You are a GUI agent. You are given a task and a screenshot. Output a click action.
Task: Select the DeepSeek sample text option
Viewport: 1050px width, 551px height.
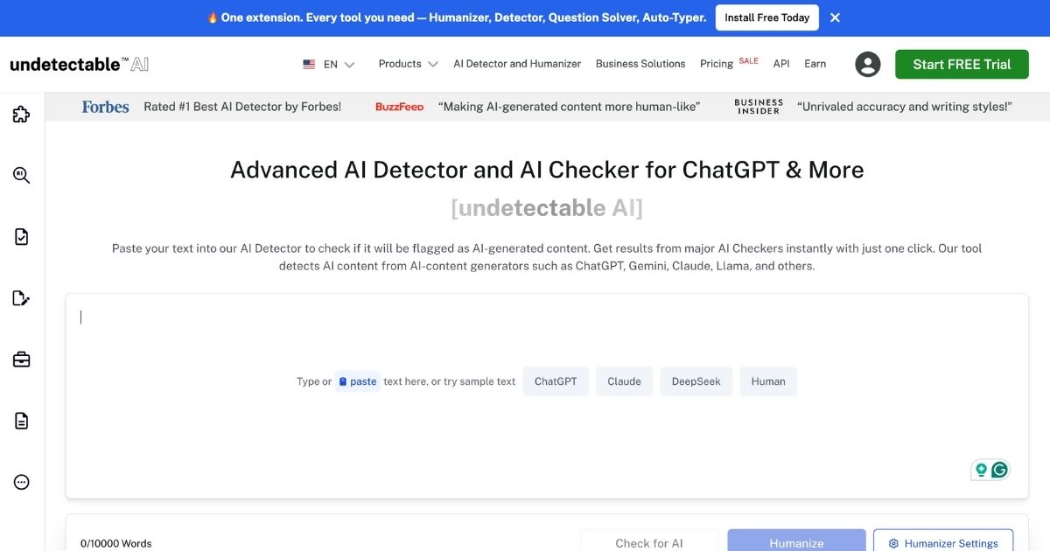tap(696, 381)
